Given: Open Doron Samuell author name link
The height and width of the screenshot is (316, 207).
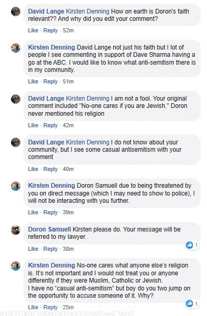Looking at the screenshot, I should 50,229.
